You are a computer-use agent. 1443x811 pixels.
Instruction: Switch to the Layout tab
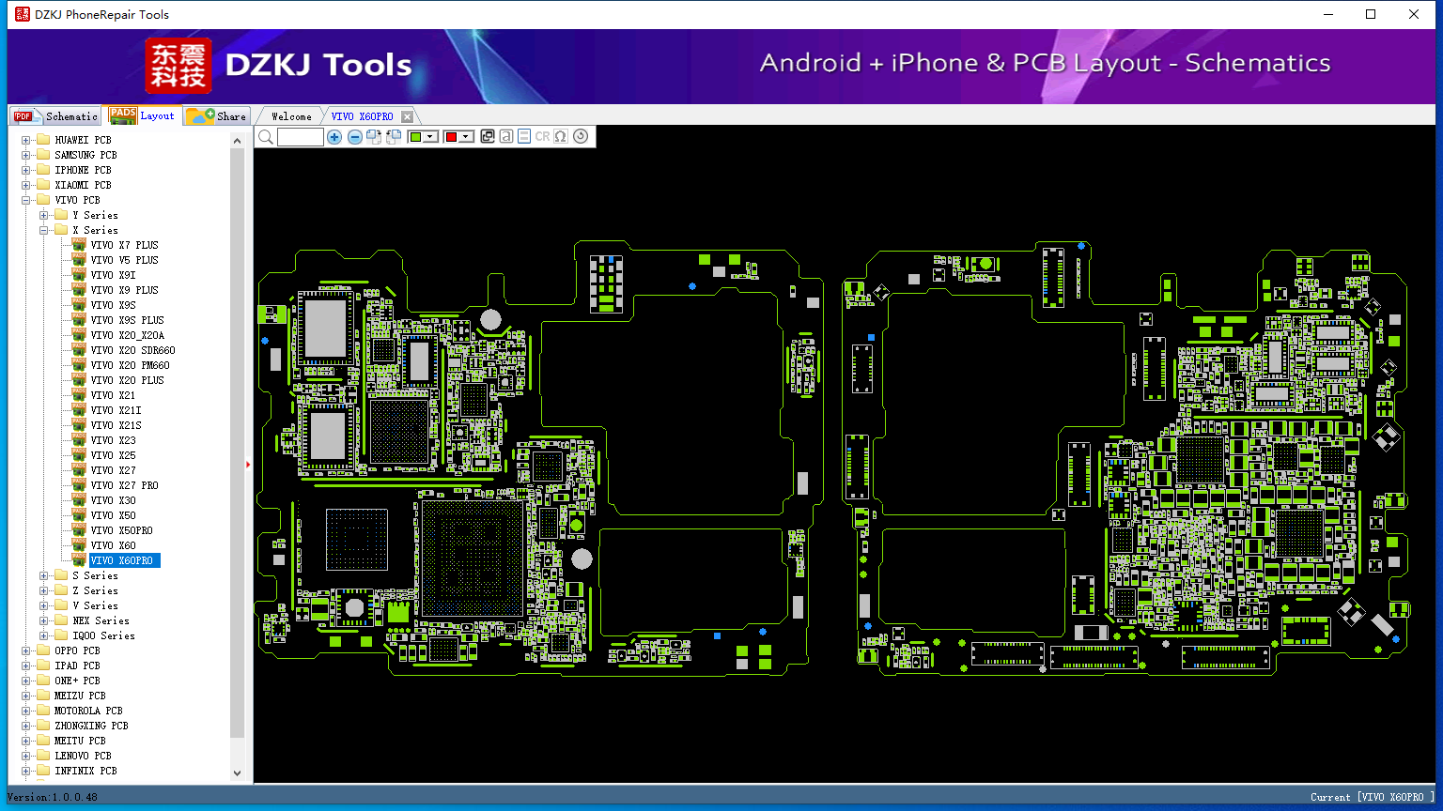[142, 115]
